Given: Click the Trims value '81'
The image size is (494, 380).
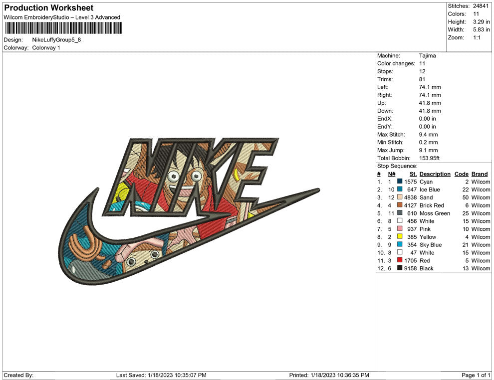Looking at the screenshot, I should coord(422,79).
